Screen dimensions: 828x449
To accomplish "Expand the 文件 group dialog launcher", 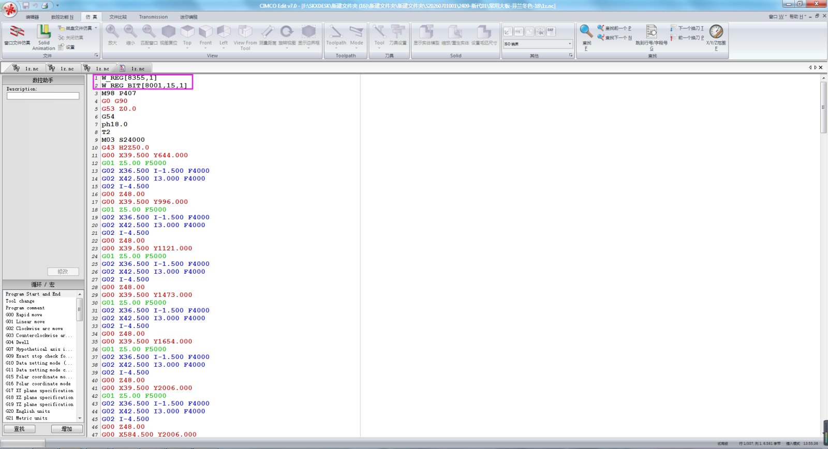I will (x=96, y=55).
